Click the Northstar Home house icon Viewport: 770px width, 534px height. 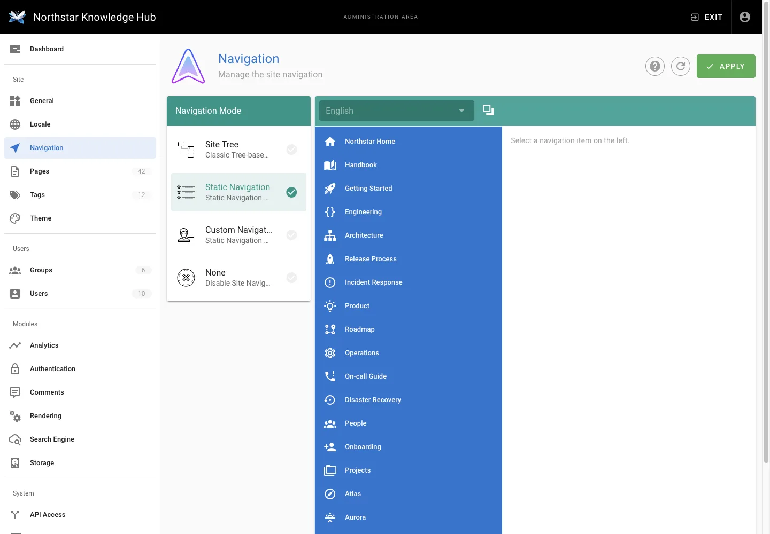pyautogui.click(x=330, y=142)
